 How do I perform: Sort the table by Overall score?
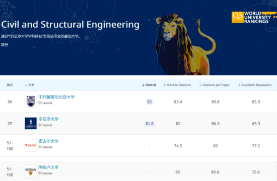coord(149,85)
